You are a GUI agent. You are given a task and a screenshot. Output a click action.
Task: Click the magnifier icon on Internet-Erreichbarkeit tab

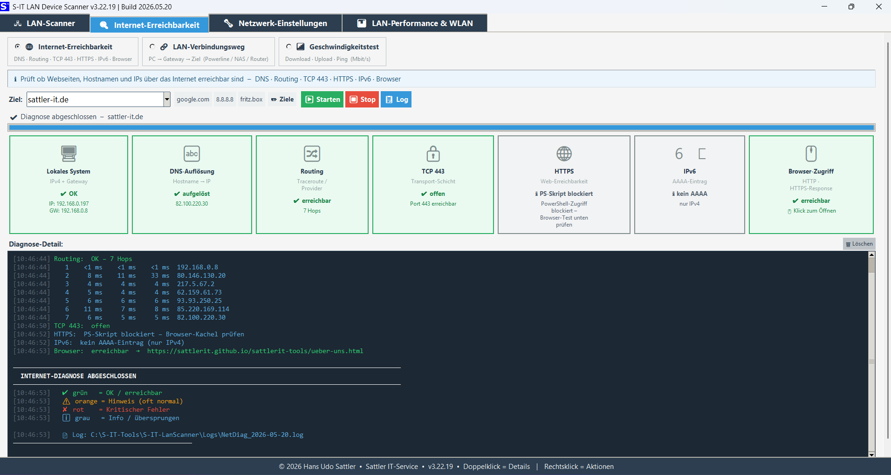point(104,25)
